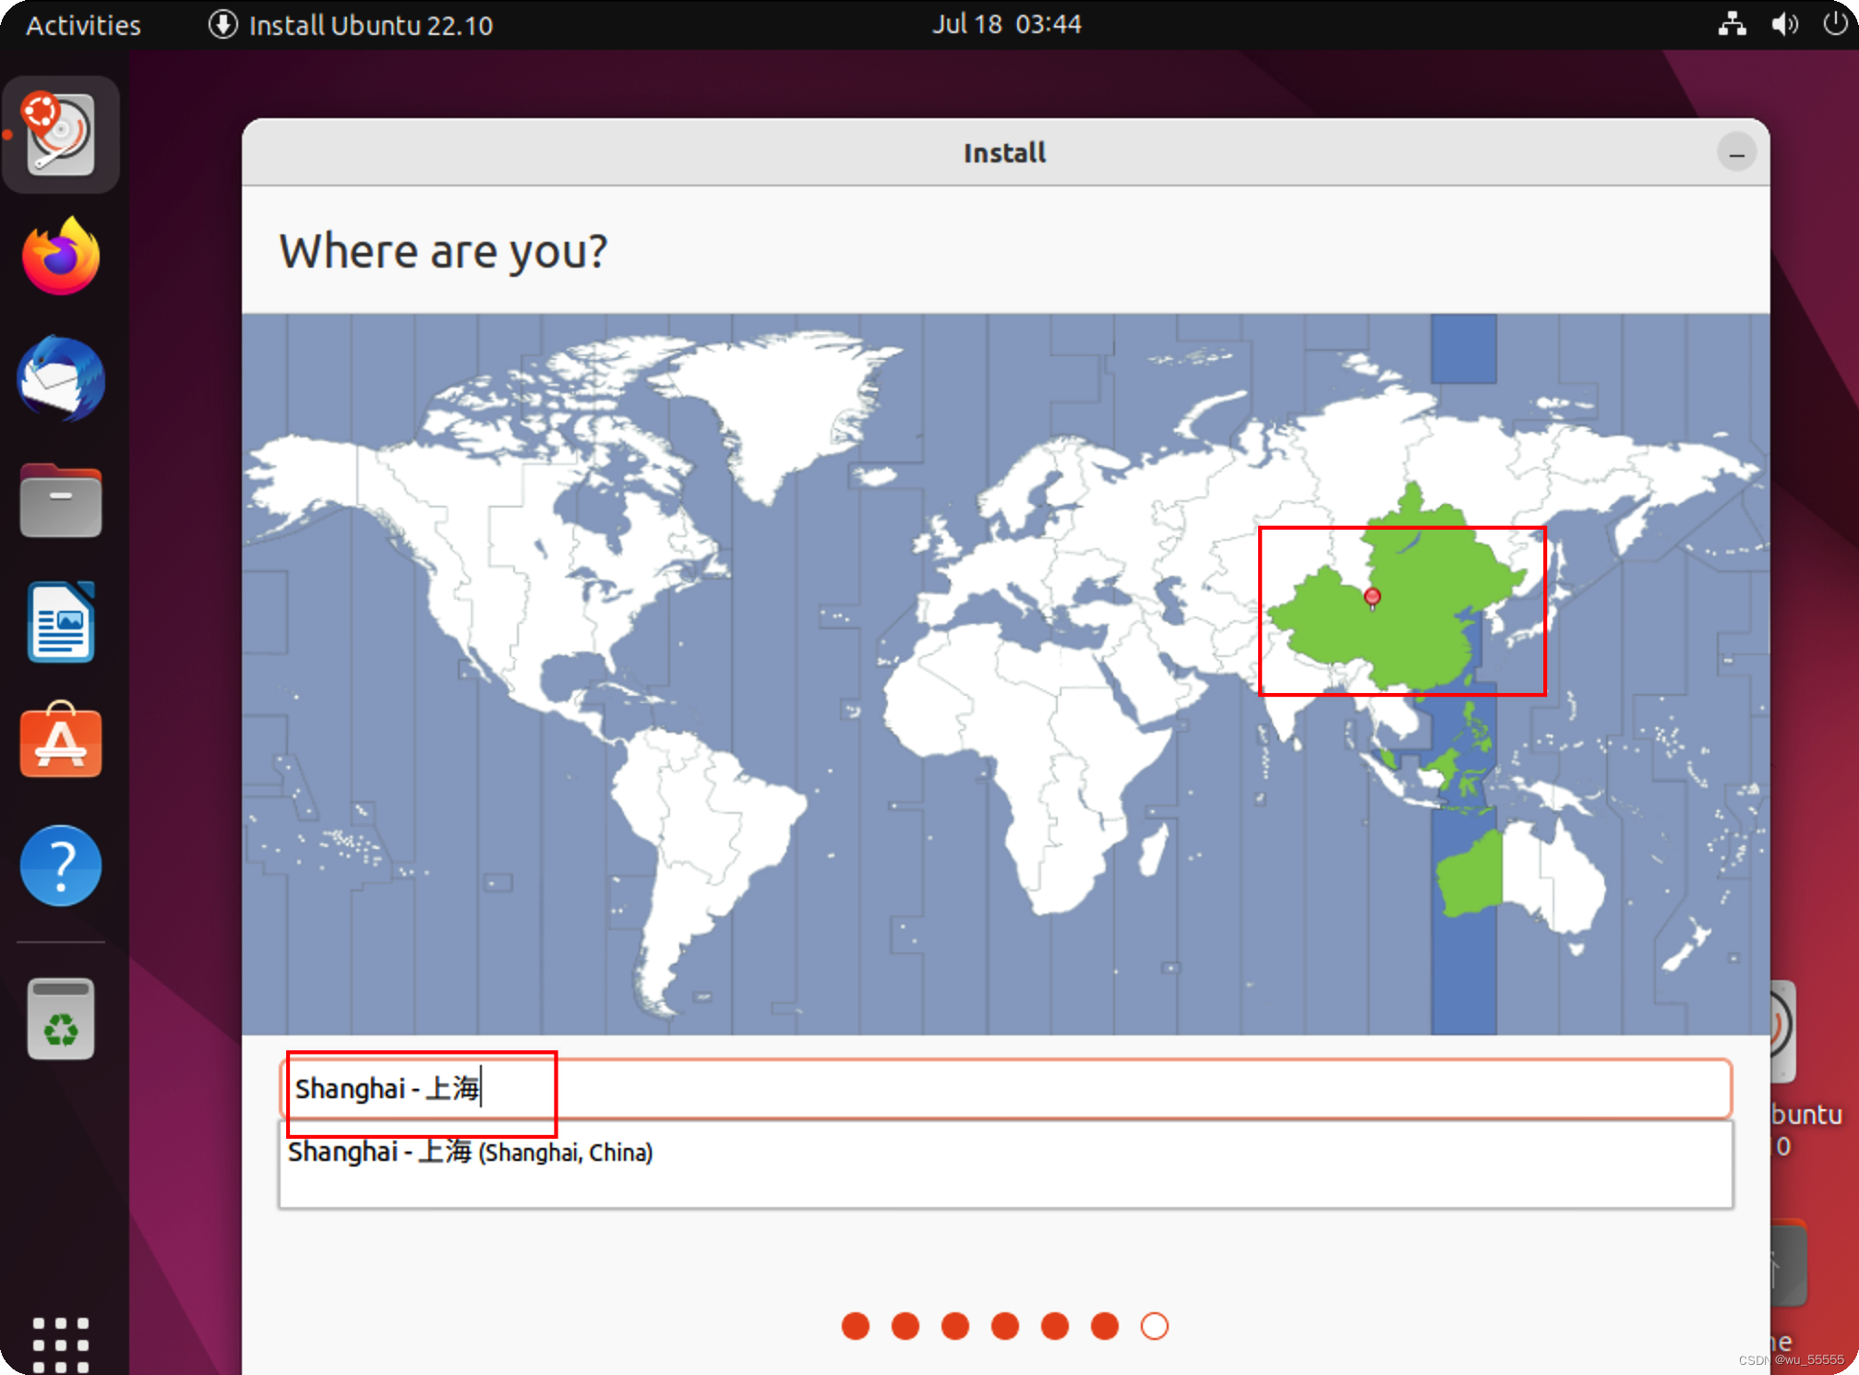The image size is (1859, 1375).
Task: Open Thunderbird mail from the dock
Action: click(61, 378)
